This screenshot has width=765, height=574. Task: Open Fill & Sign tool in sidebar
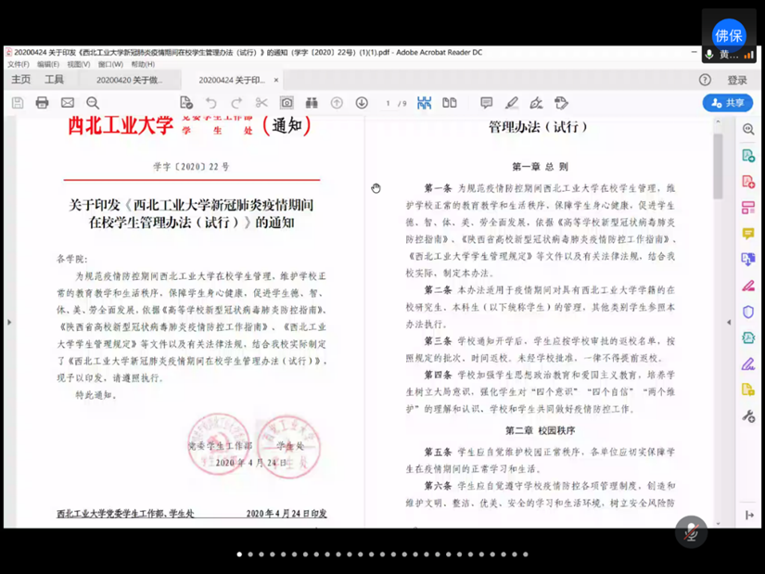[x=747, y=364]
